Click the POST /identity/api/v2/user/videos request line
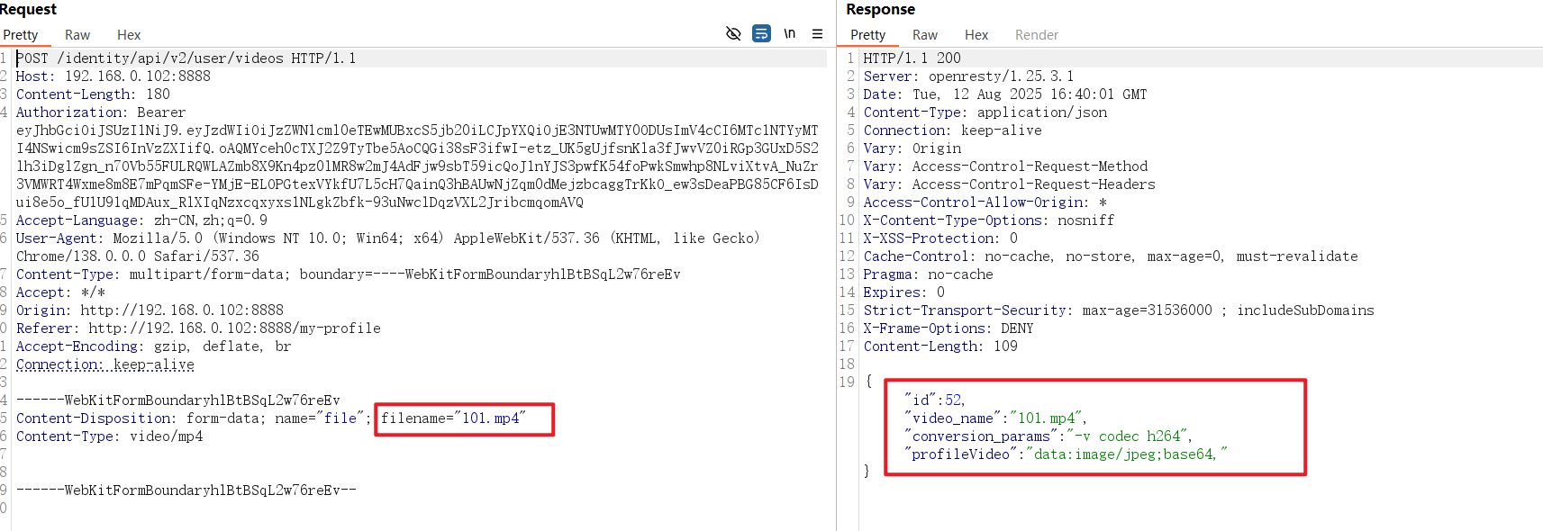 tap(186, 58)
